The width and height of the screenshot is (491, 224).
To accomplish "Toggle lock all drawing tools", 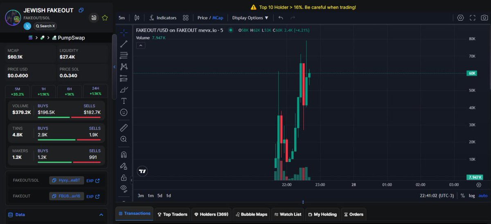I will click(x=124, y=177).
